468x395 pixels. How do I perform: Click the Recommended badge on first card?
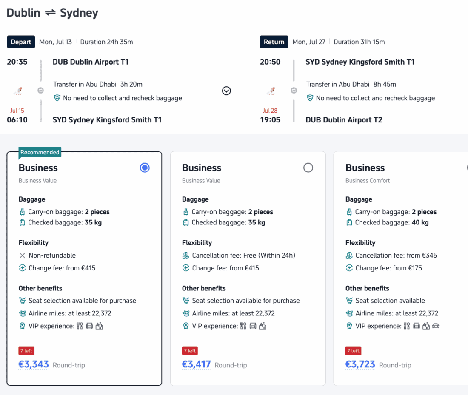(x=40, y=153)
